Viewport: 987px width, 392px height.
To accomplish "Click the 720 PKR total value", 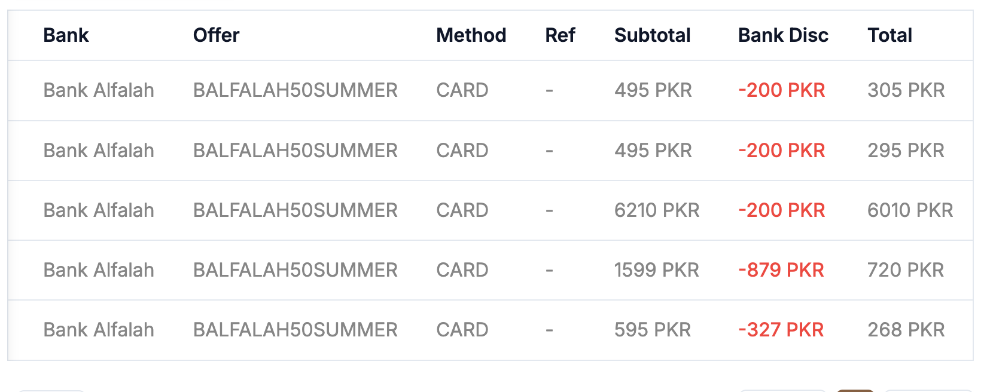I will pyautogui.click(x=905, y=270).
